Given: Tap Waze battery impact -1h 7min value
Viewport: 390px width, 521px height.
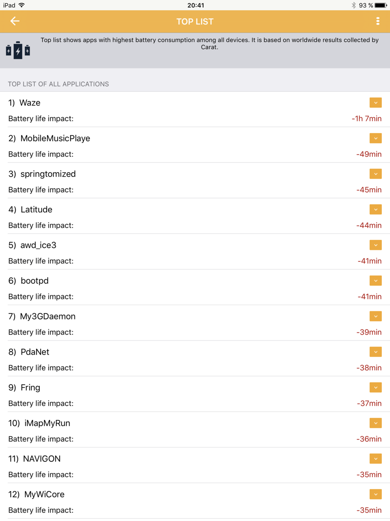Looking at the screenshot, I should coord(367,119).
